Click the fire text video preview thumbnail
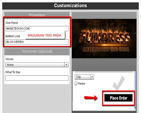This screenshot has height=113, width=141. [x=104, y=38]
